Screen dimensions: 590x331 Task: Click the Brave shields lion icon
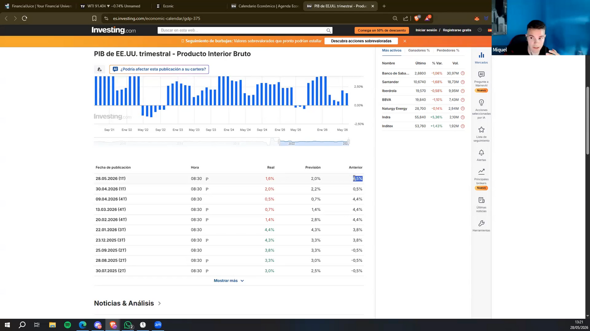[416, 18]
